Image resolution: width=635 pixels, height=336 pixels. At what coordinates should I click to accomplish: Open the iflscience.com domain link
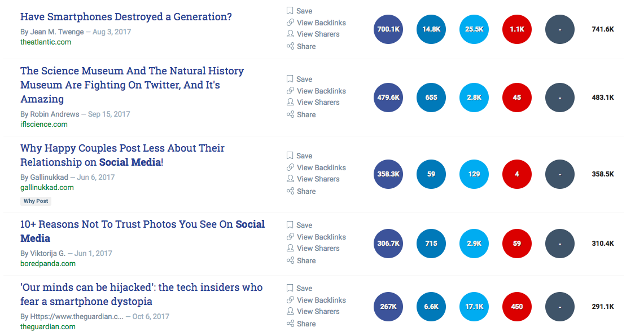(44, 124)
